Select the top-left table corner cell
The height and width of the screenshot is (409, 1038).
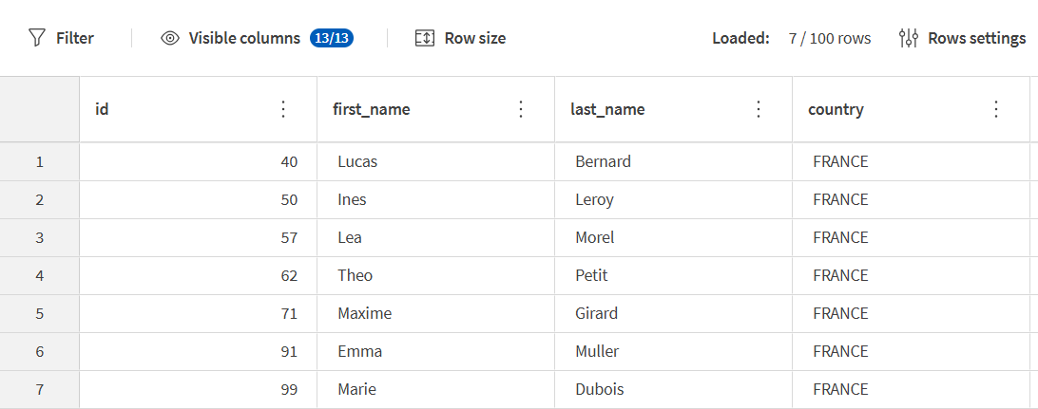tap(39, 109)
